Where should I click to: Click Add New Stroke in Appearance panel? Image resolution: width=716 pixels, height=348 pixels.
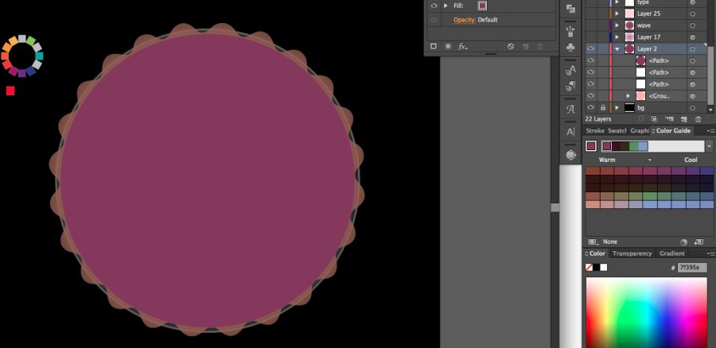click(x=434, y=46)
